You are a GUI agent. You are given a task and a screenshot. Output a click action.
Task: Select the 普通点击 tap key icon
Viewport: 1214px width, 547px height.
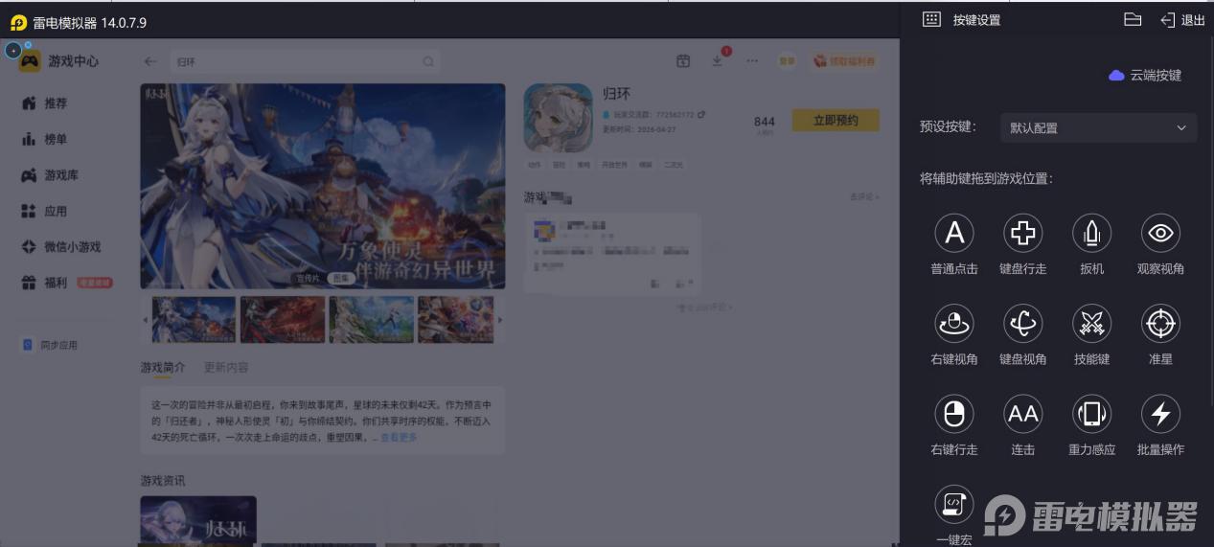(x=953, y=233)
